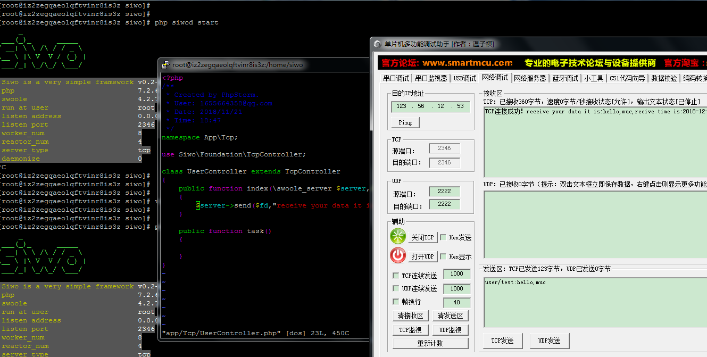Select the 蓝牙调试 tab
This screenshot has height=357, width=707.
pos(565,78)
